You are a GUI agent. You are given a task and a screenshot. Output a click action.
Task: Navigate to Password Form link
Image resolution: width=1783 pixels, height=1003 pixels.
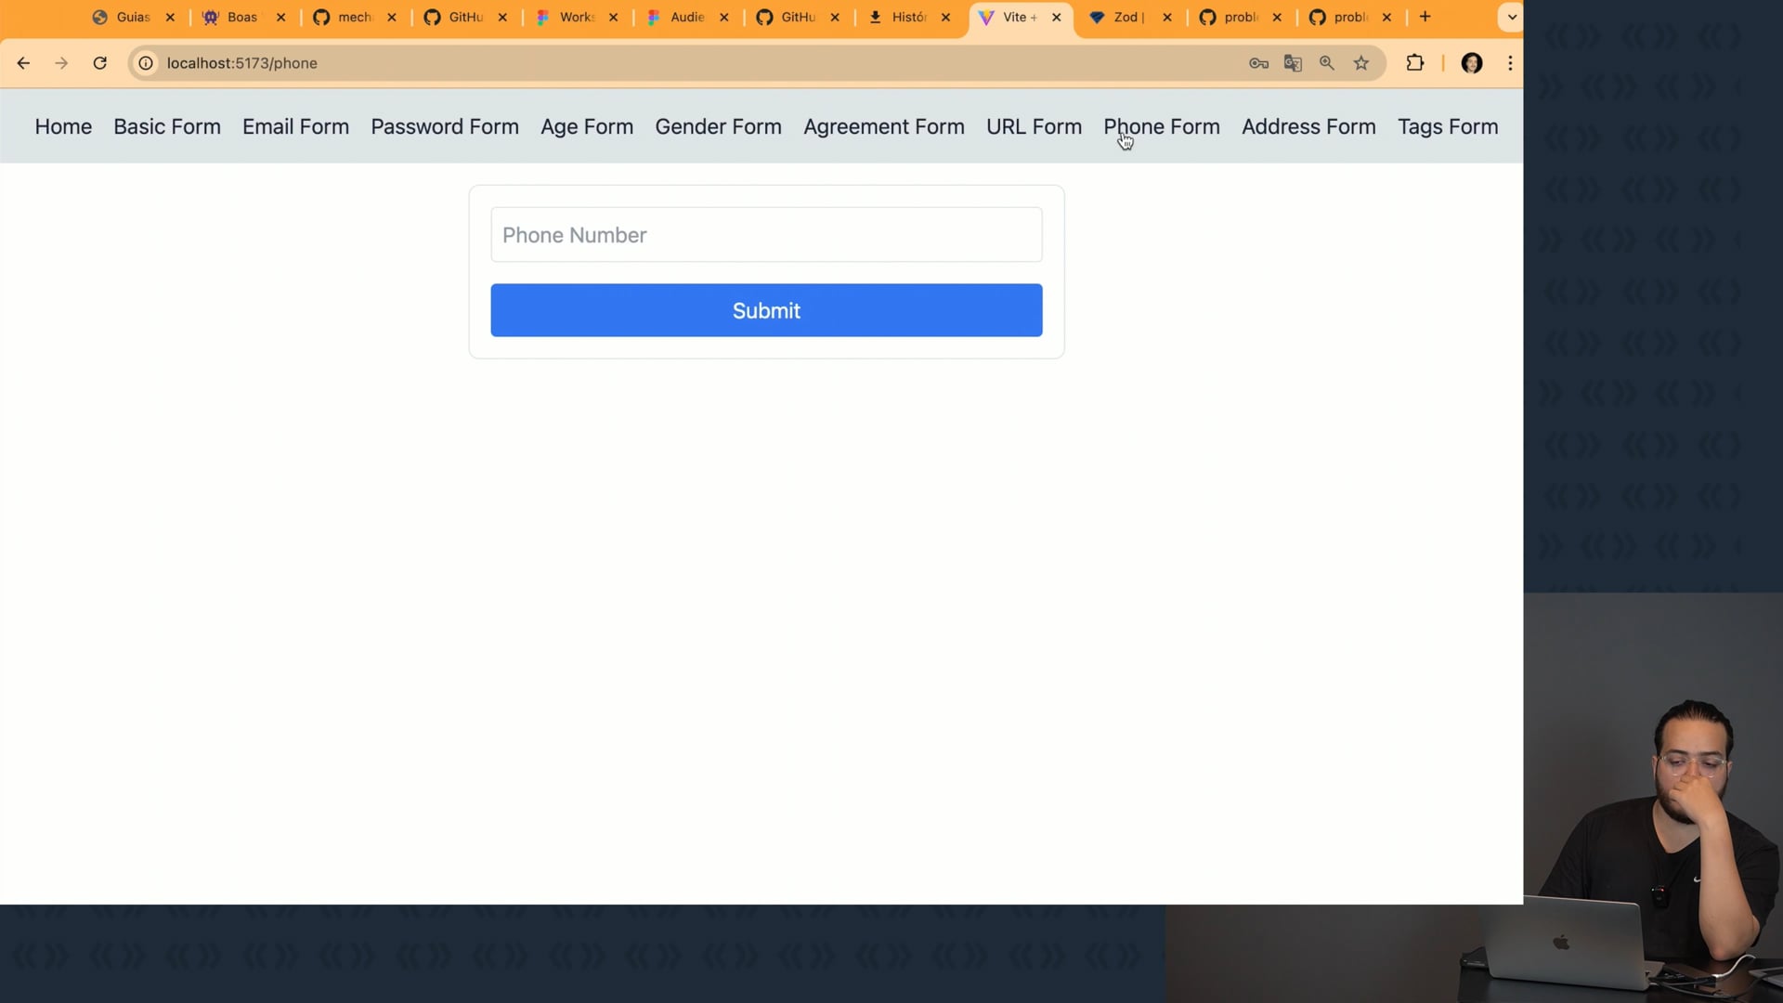pos(445,126)
